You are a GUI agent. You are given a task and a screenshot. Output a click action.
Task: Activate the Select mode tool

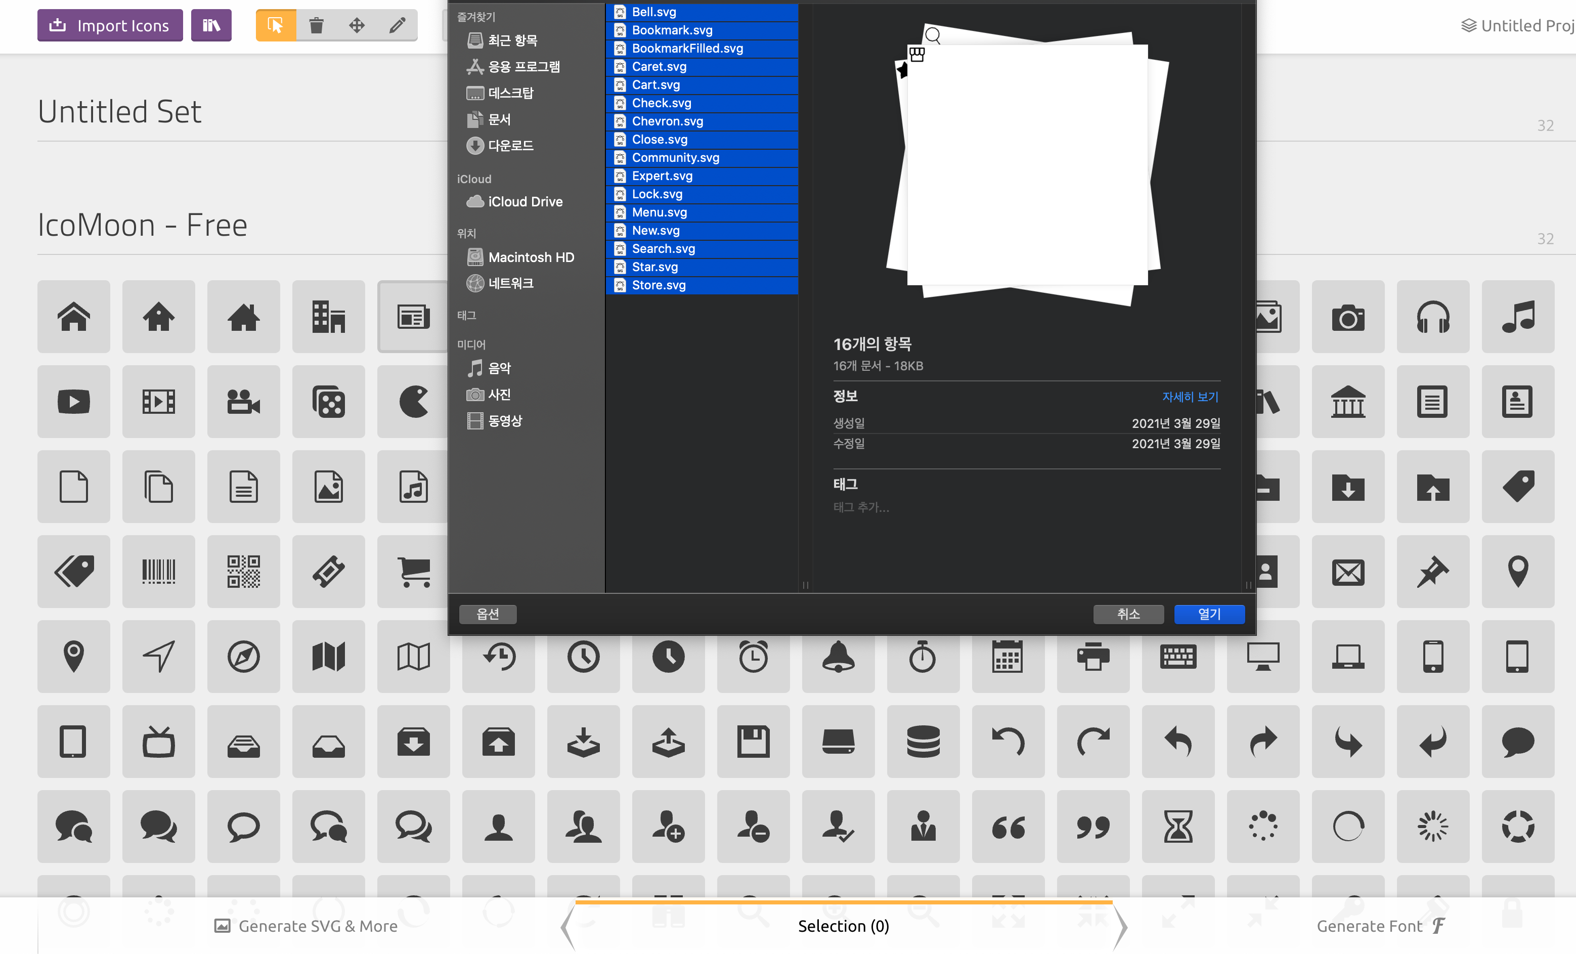pos(276,26)
